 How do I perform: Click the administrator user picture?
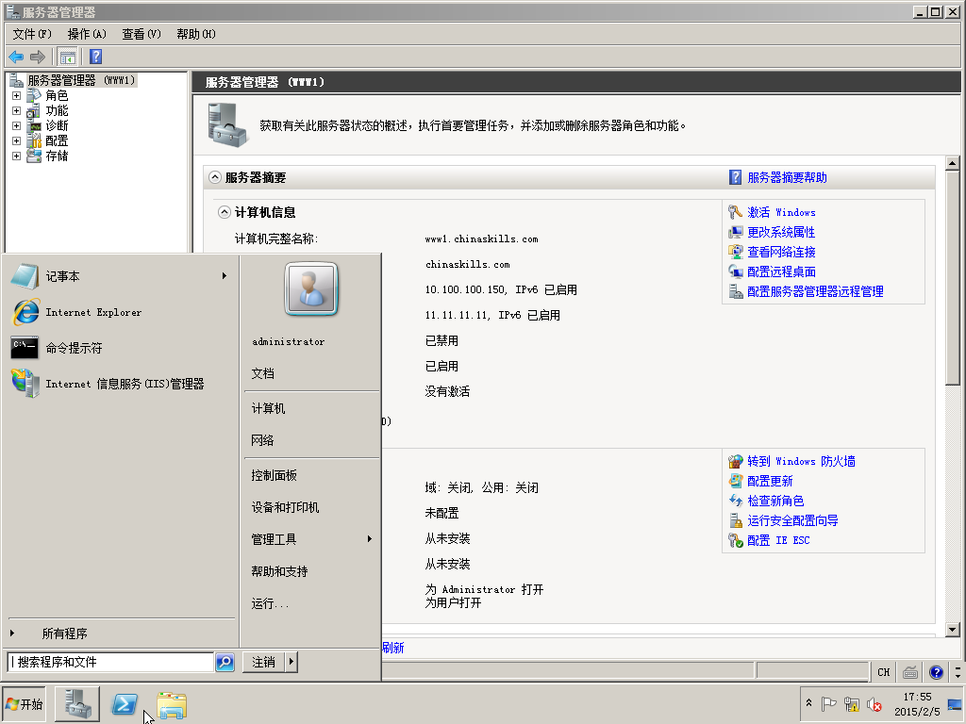[x=311, y=288]
